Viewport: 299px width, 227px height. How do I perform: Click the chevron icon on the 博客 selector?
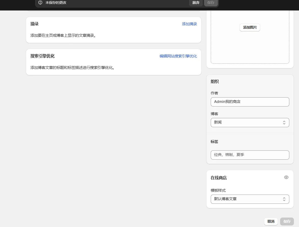point(284,122)
